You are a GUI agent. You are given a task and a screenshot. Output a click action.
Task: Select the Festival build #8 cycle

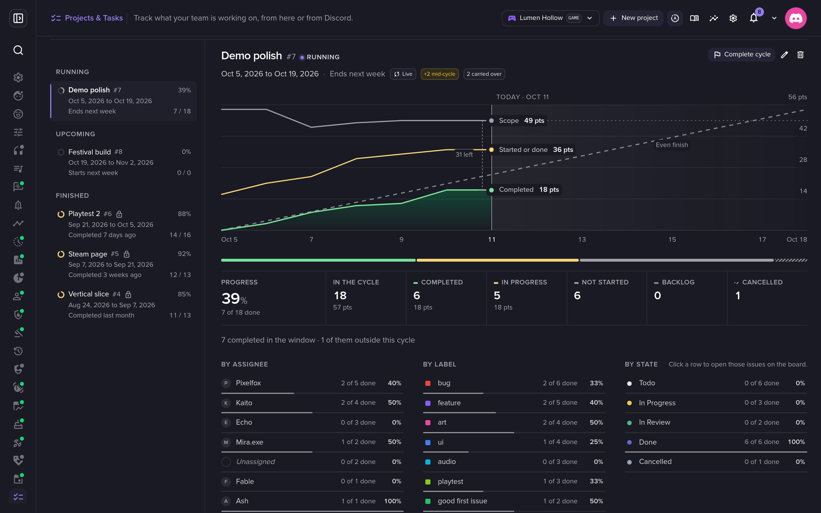pos(124,162)
